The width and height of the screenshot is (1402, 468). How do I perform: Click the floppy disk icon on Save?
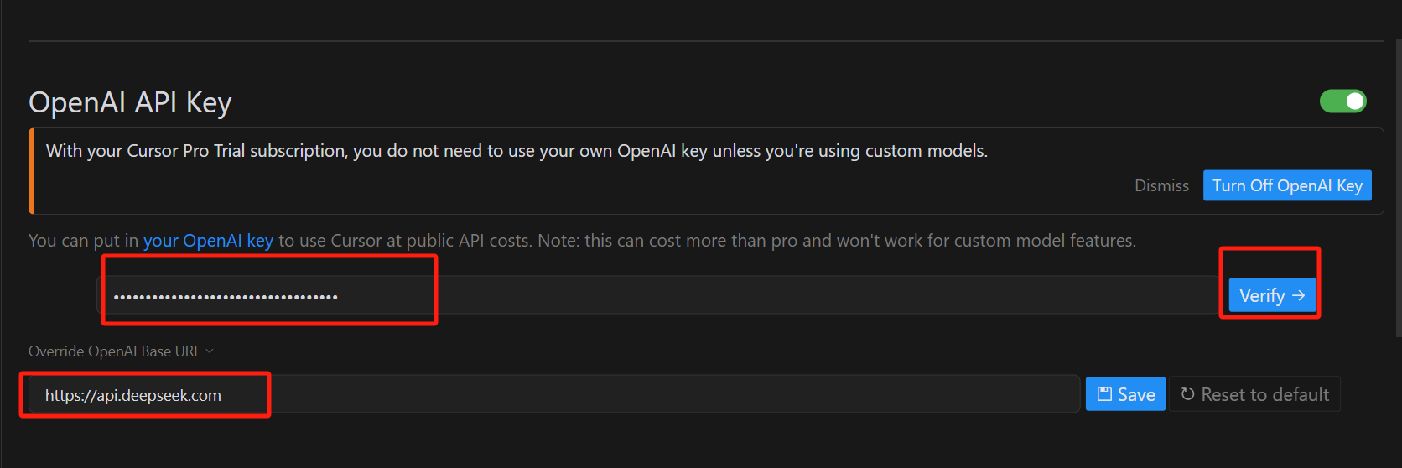1104,394
